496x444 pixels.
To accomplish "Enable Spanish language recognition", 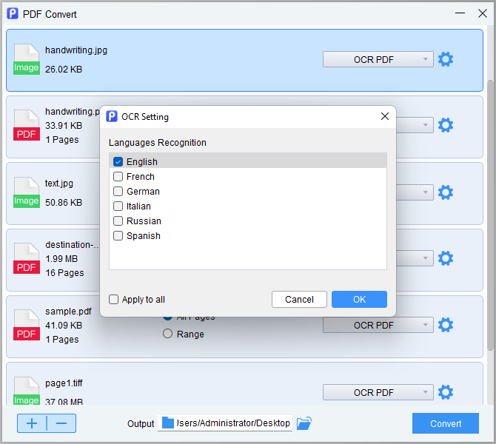I will [118, 235].
